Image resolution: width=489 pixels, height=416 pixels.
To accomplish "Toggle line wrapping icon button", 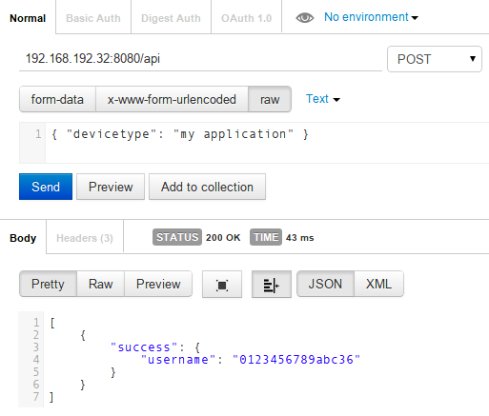I will tap(272, 285).
